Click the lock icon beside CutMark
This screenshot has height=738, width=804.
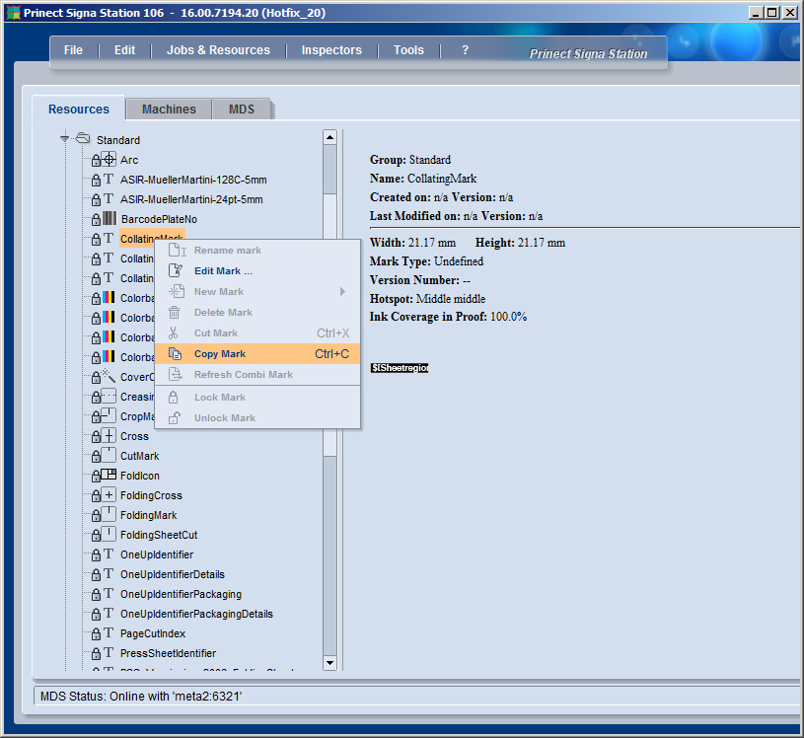(x=96, y=457)
